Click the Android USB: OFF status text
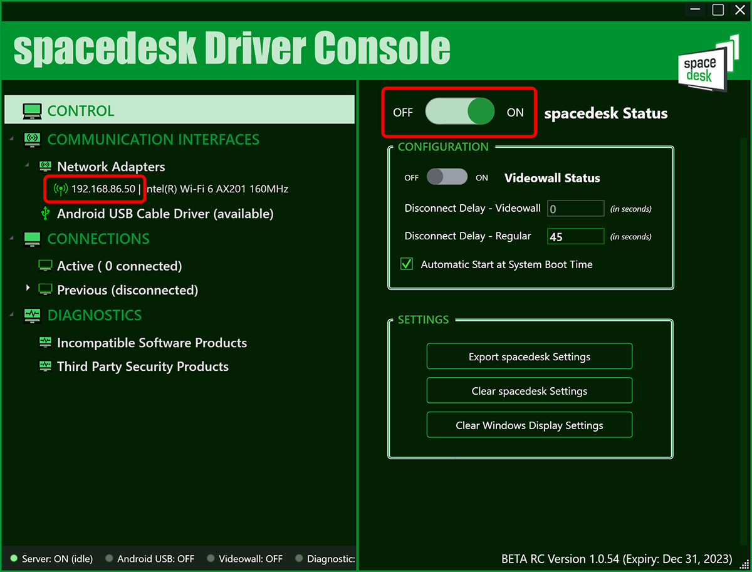 tap(156, 558)
